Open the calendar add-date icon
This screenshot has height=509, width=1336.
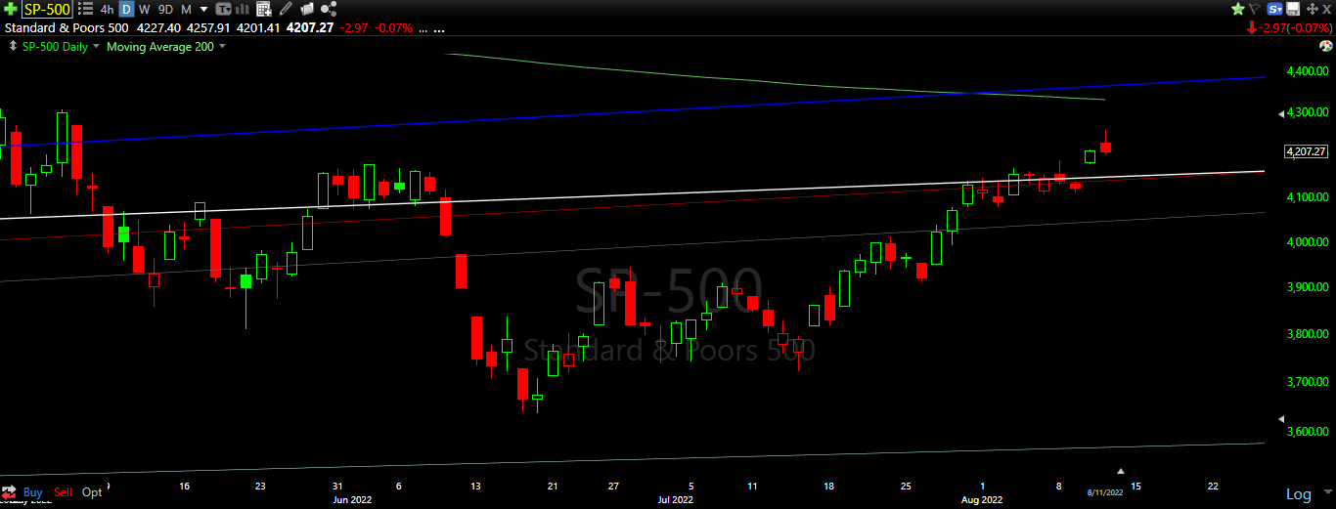(x=263, y=9)
